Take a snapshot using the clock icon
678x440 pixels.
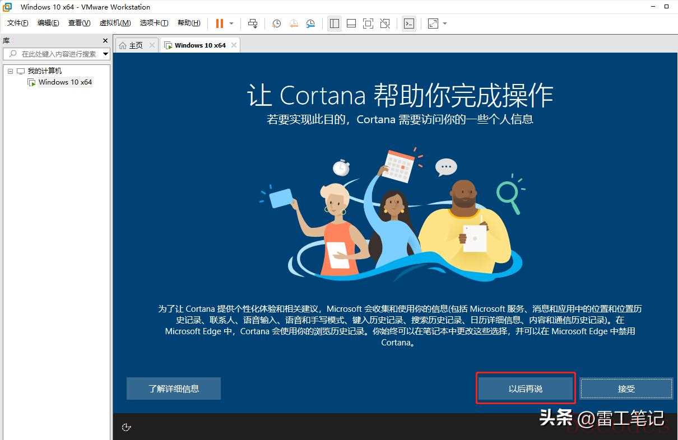[x=276, y=24]
